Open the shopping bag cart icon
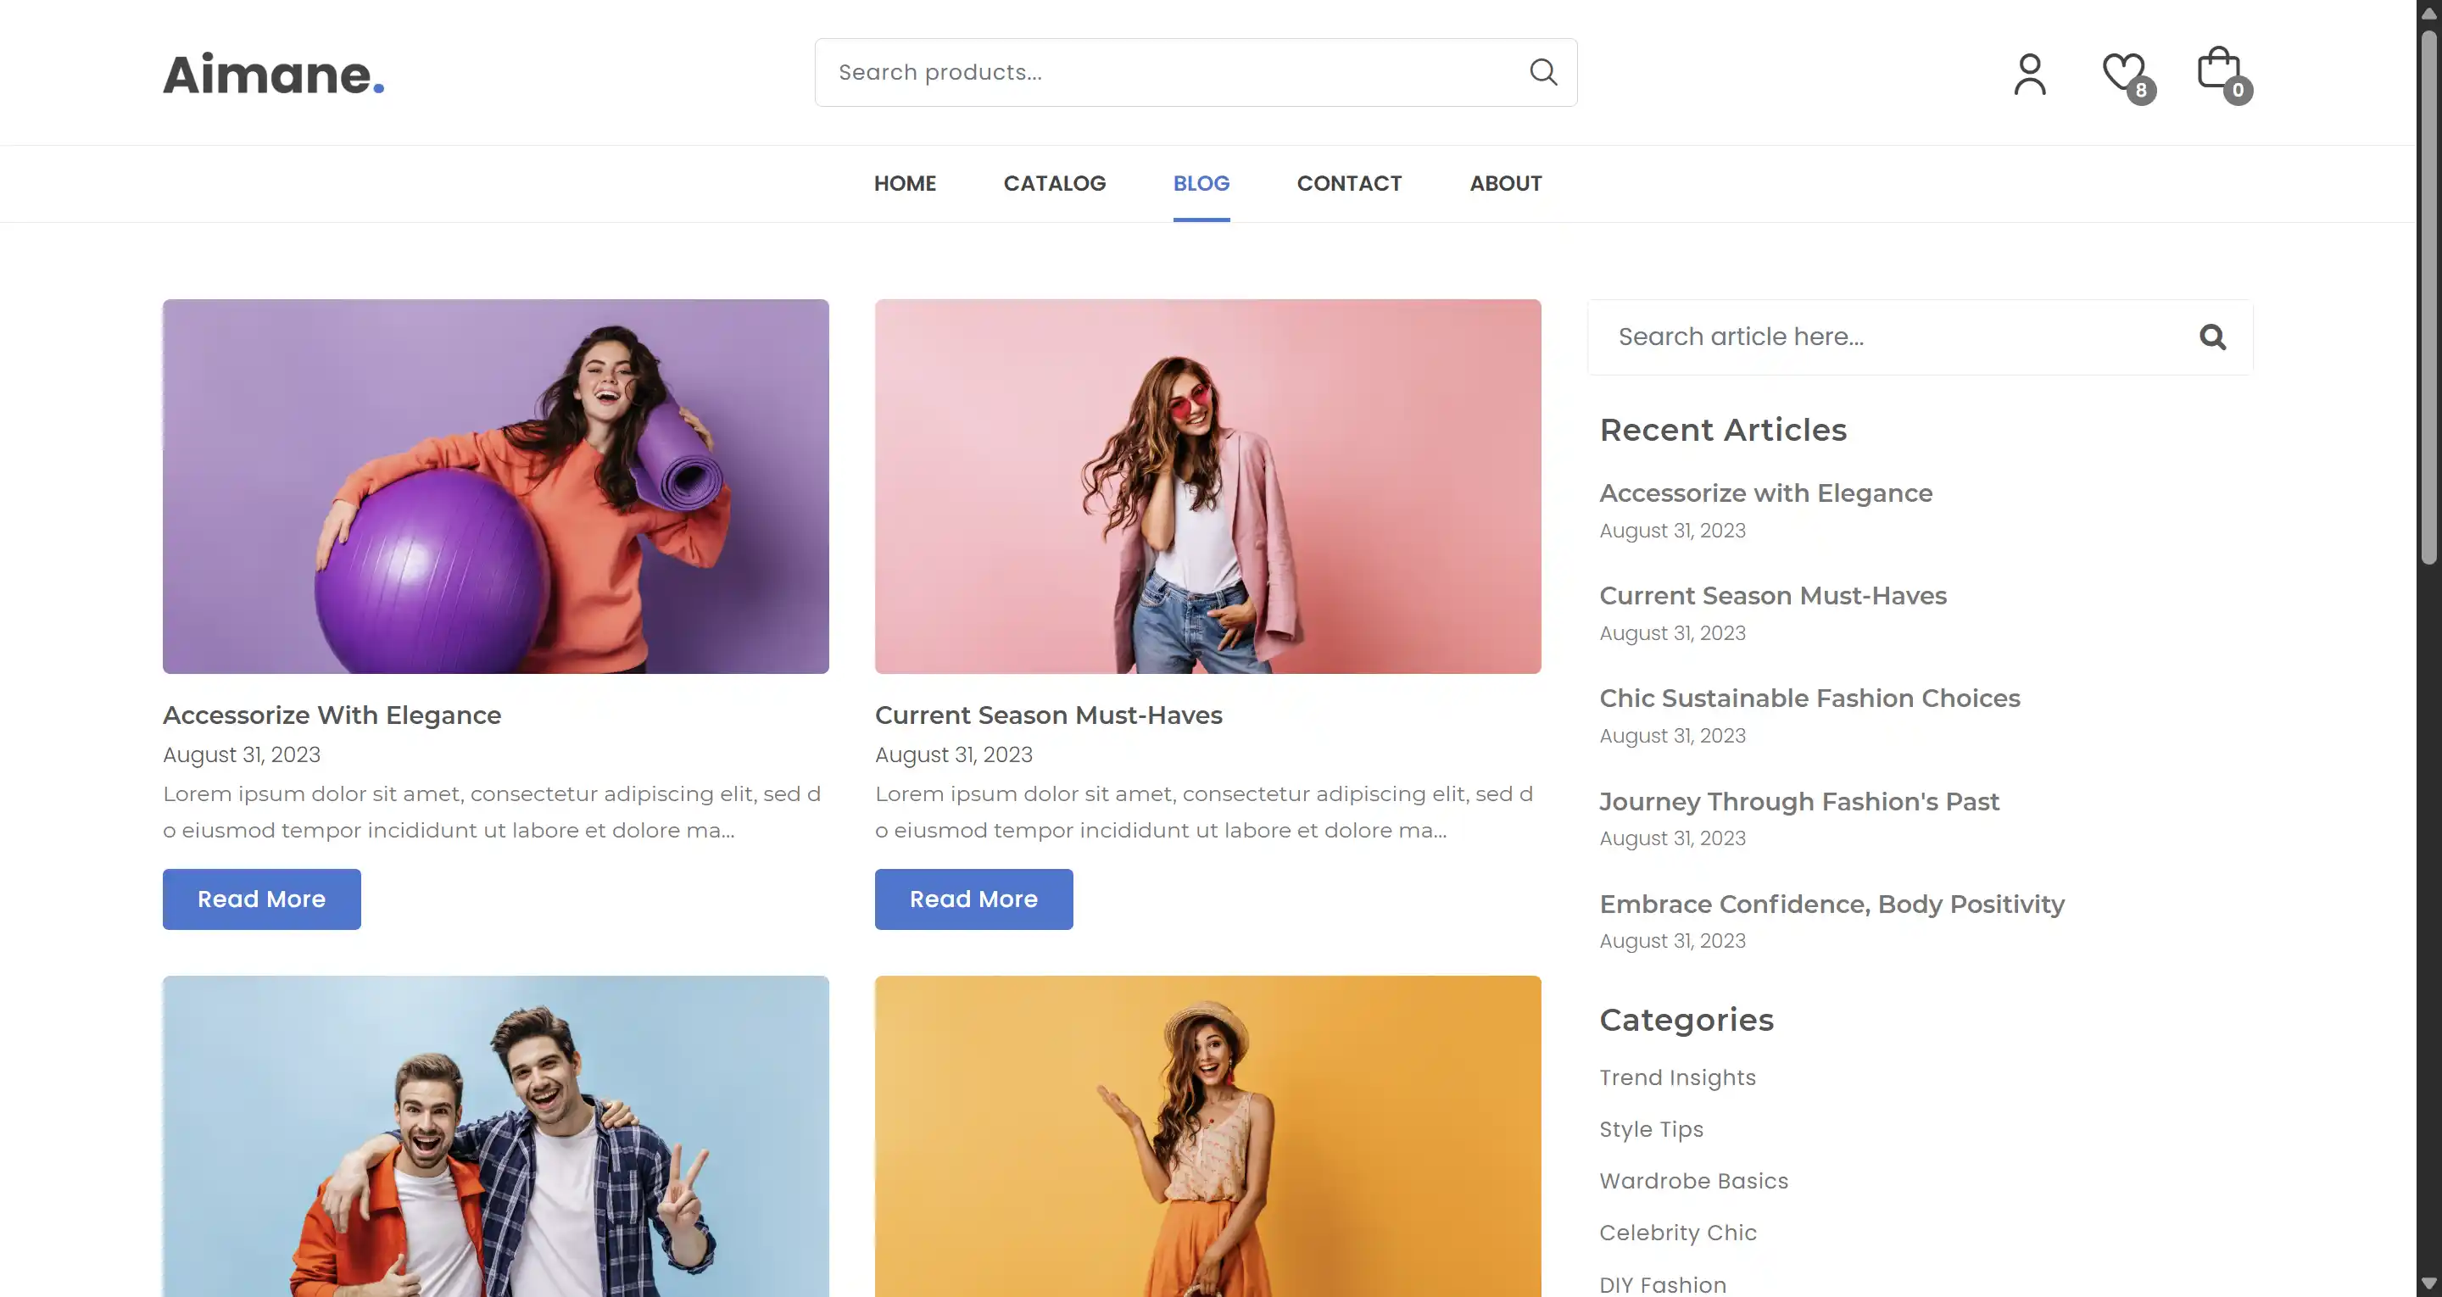 tap(2219, 71)
